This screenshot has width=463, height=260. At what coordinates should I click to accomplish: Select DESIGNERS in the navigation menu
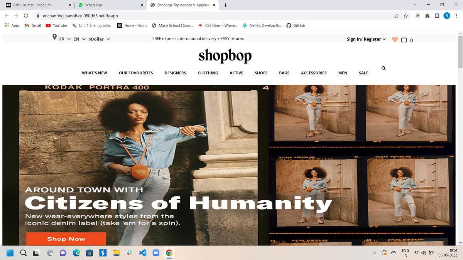click(x=175, y=73)
